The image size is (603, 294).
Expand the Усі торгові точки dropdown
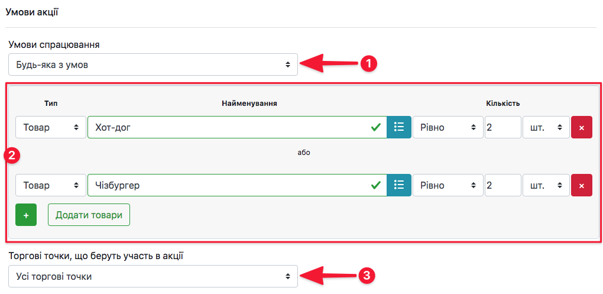click(153, 276)
